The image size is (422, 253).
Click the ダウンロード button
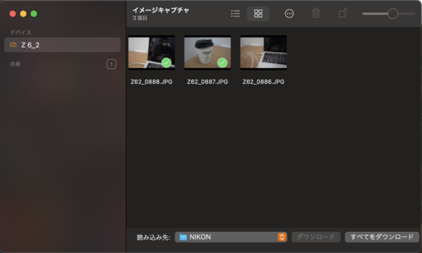[316, 237]
